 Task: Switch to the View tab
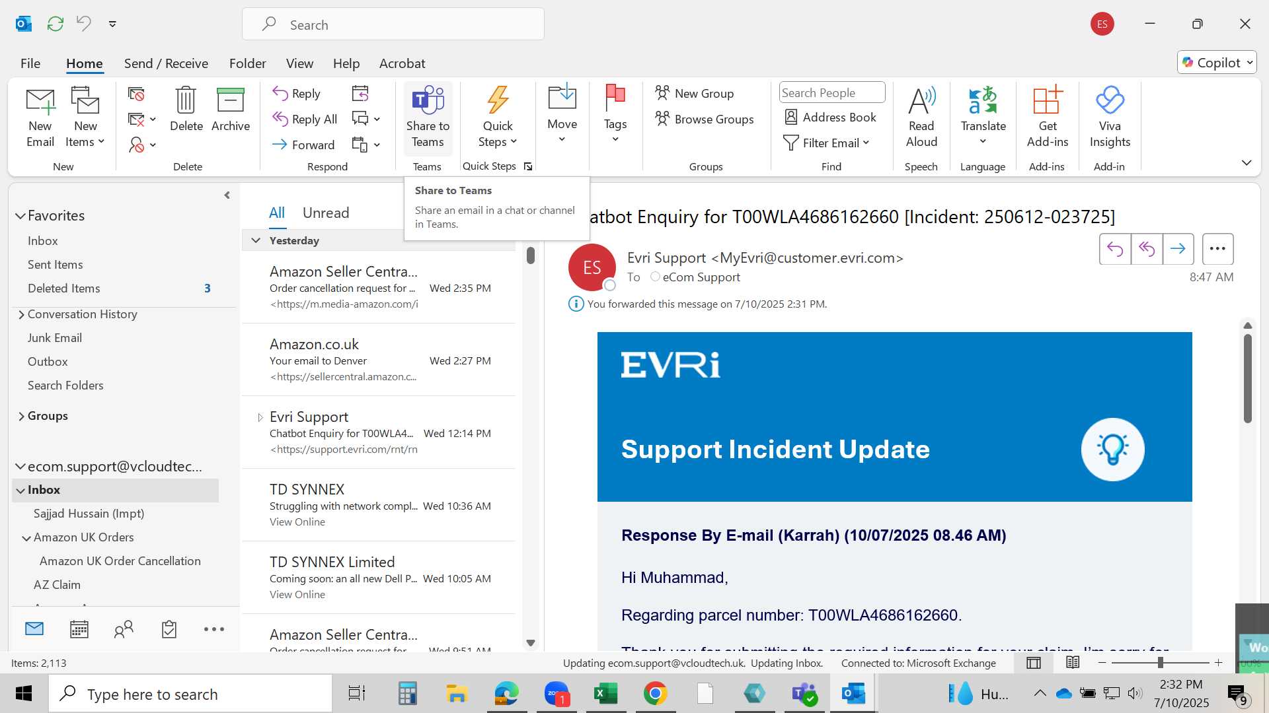[299, 63]
